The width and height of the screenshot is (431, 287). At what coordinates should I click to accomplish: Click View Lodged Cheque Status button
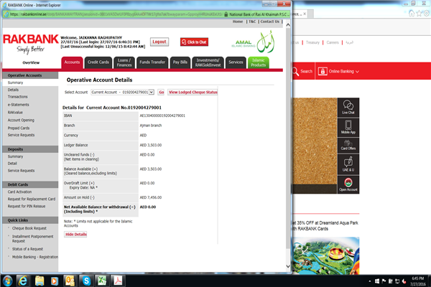tap(193, 93)
